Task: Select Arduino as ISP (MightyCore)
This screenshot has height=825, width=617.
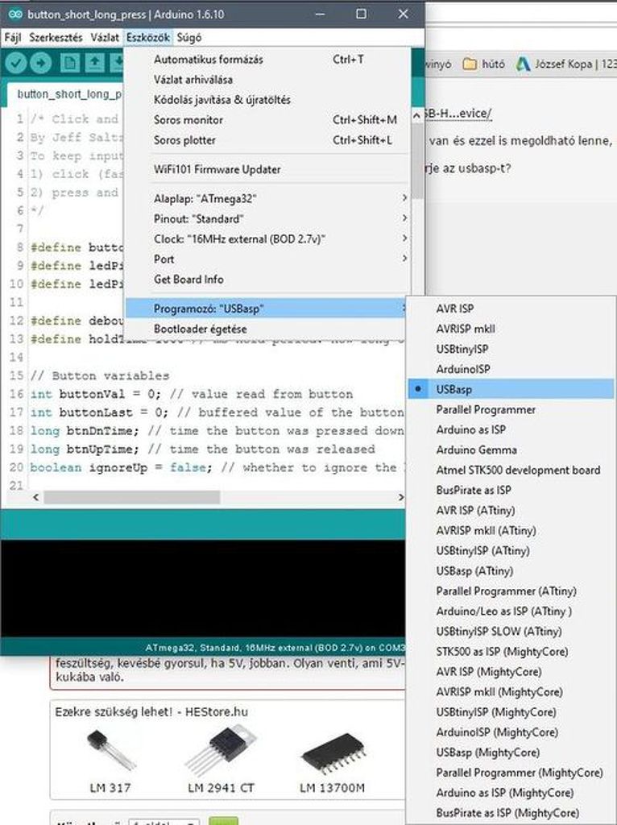Action: pos(510,793)
